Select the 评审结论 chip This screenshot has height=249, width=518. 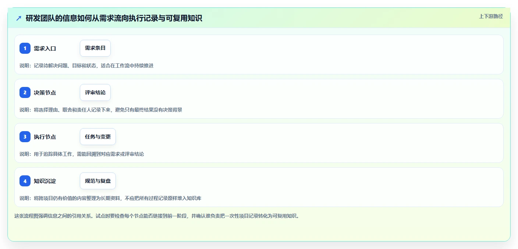(x=95, y=92)
